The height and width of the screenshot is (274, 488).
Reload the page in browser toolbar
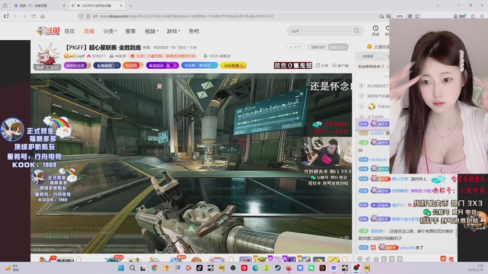[x=34, y=16]
